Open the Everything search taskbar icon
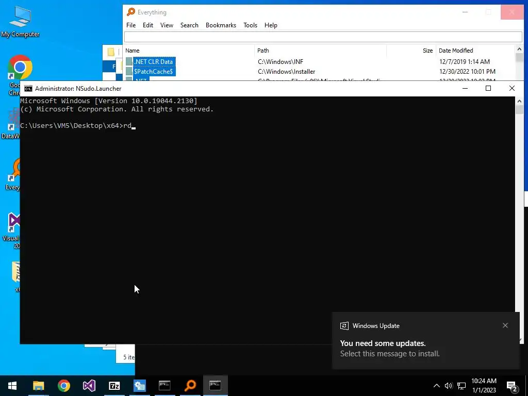Image resolution: width=528 pixels, height=396 pixels. coord(190,386)
